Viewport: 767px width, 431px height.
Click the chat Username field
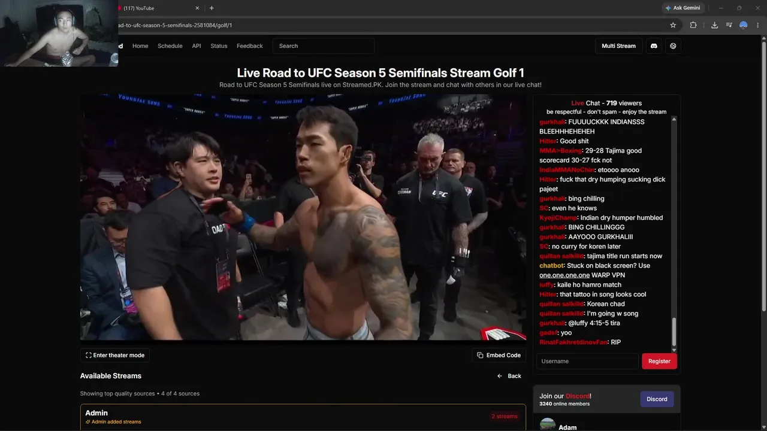click(587, 361)
